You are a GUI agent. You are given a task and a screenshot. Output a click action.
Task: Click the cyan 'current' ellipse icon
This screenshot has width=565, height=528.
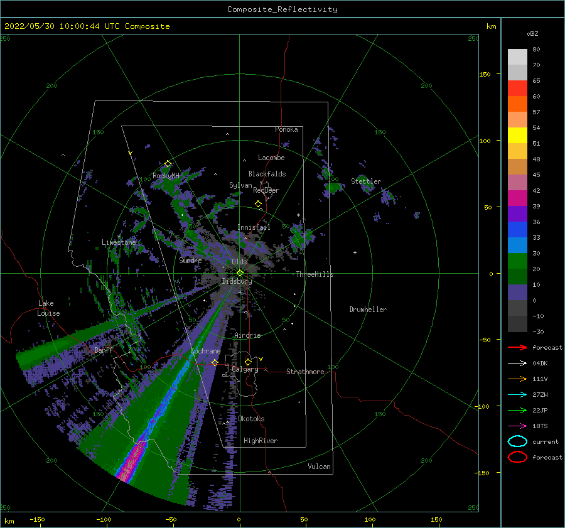[x=517, y=441]
